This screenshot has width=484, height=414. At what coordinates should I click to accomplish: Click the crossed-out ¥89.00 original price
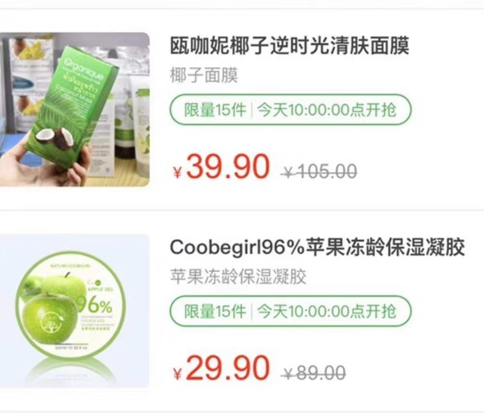[313, 373]
